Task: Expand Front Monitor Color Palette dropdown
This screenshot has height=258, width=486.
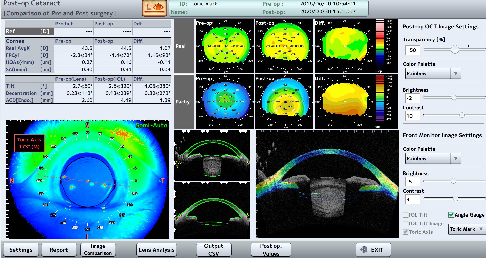Action: pos(433,159)
